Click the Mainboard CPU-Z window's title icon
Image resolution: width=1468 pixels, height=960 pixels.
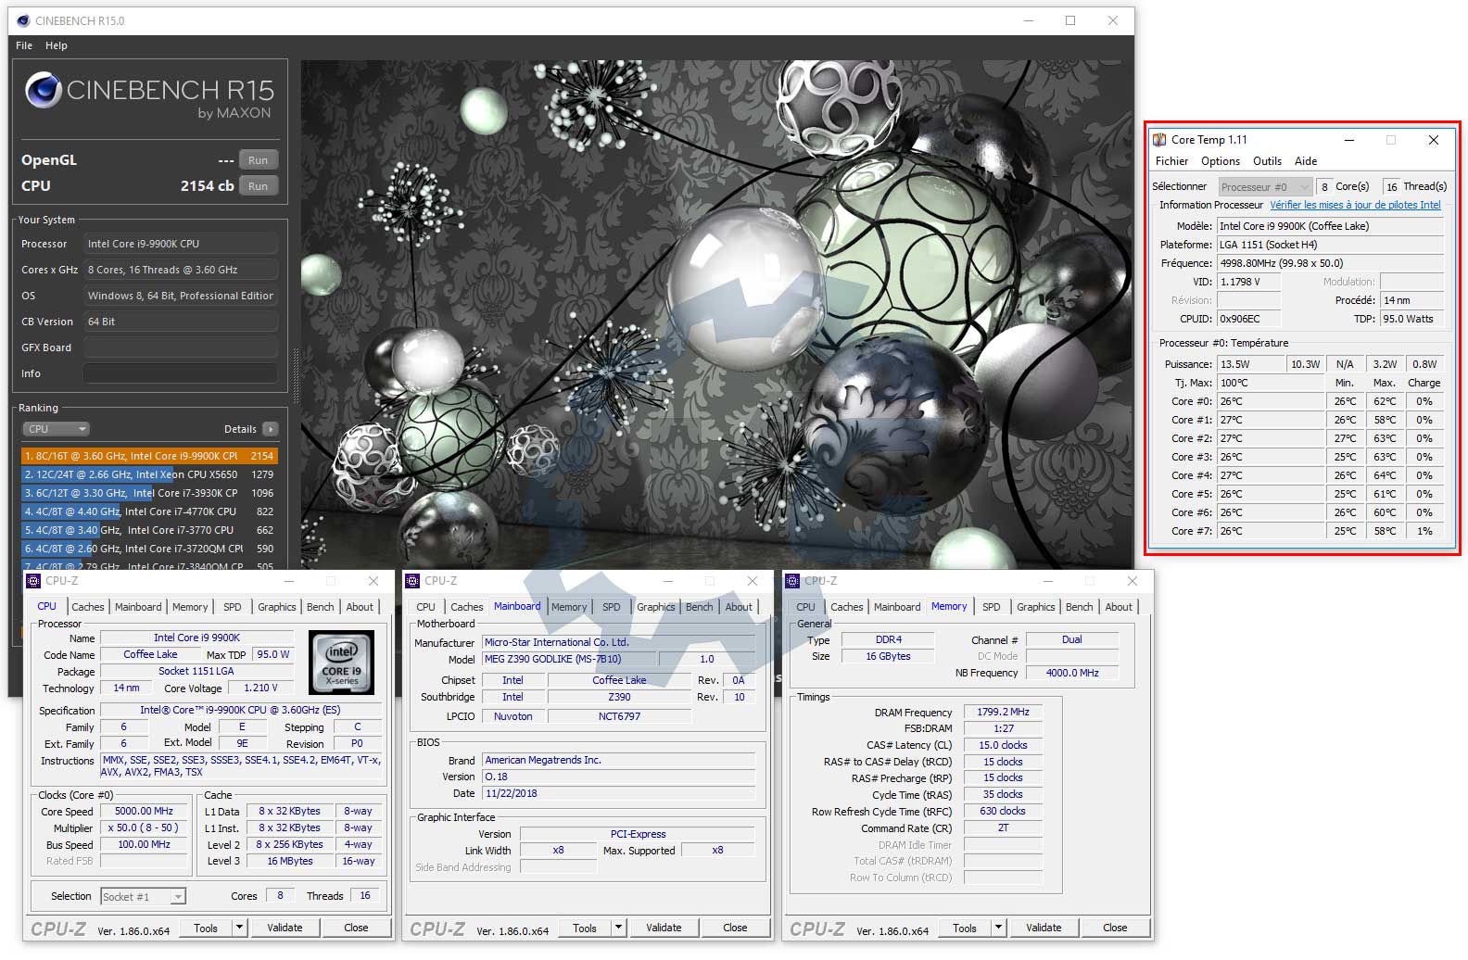pos(413,581)
